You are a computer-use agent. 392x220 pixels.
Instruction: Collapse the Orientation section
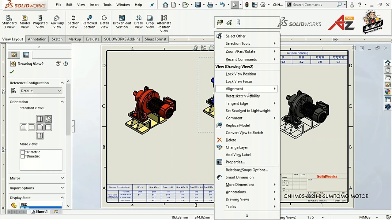62,102
